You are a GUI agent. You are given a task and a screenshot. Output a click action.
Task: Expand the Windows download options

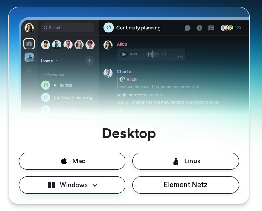click(x=72, y=185)
